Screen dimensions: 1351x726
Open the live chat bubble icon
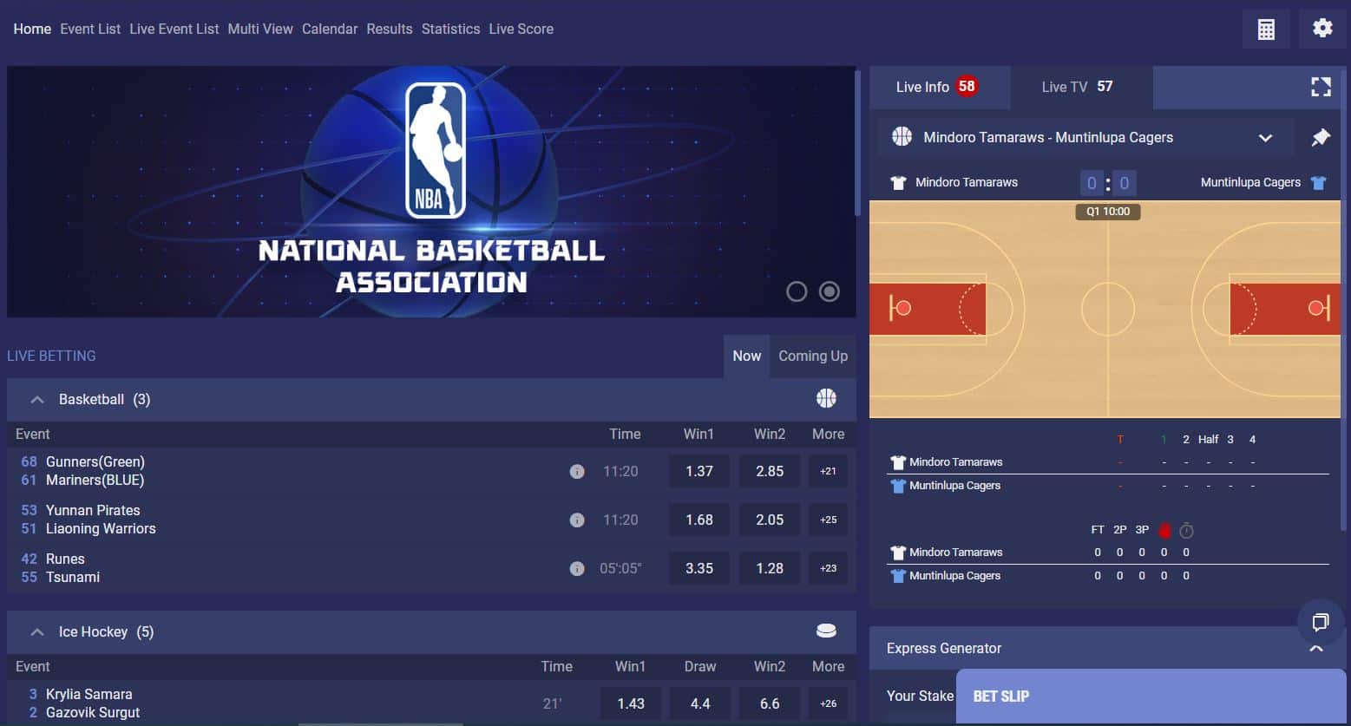pos(1321,621)
